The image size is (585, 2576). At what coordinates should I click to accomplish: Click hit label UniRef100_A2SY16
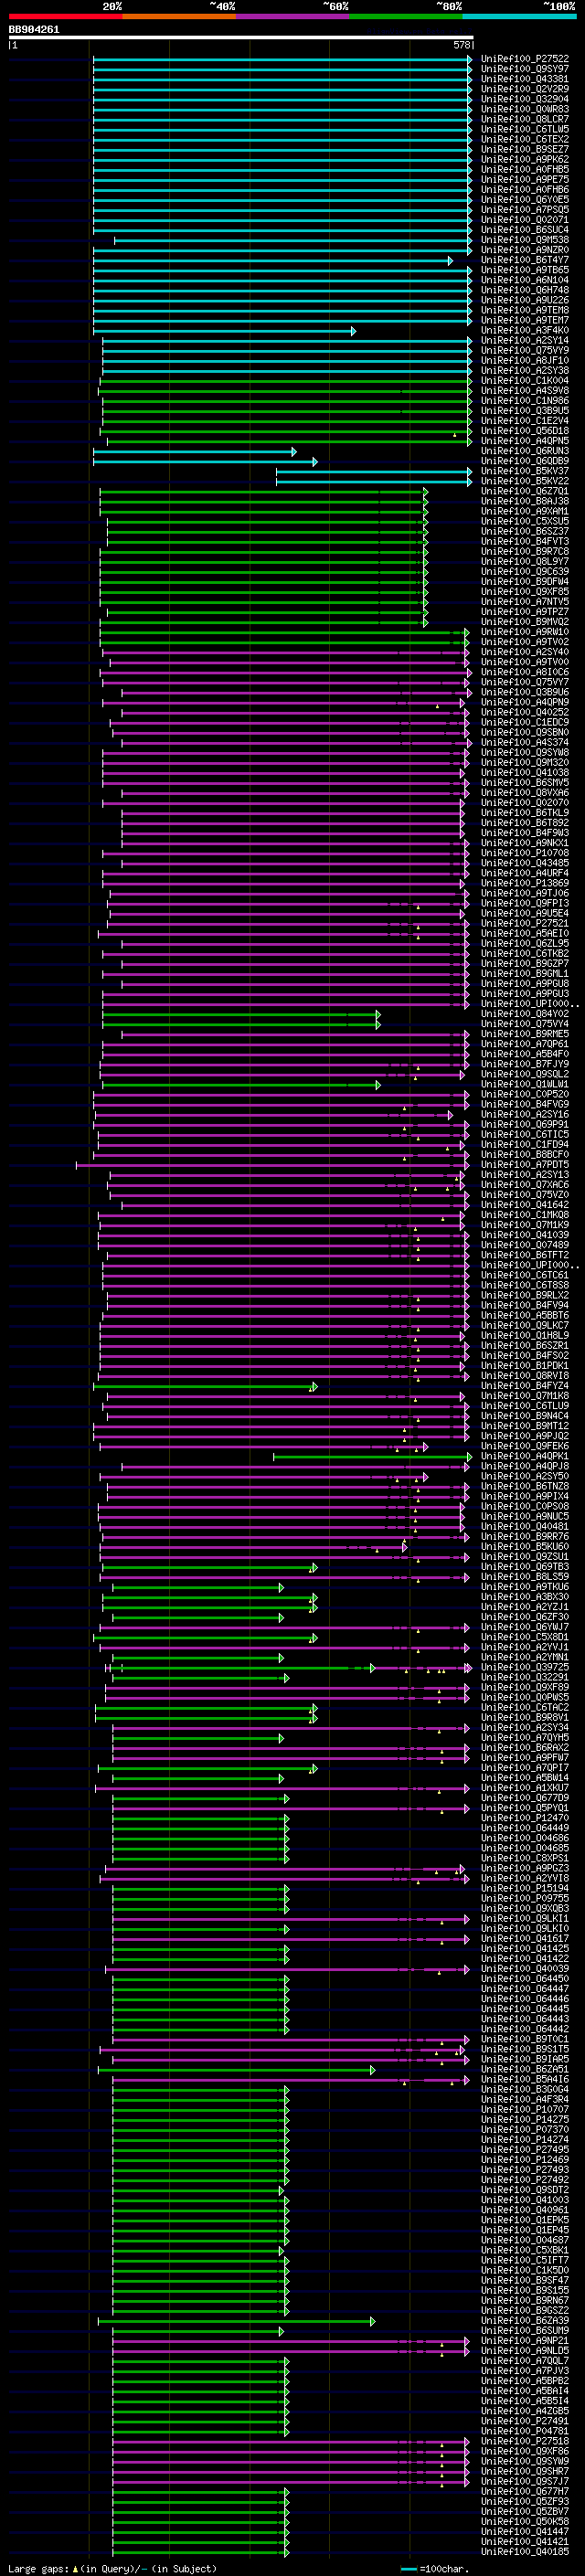[525, 1115]
